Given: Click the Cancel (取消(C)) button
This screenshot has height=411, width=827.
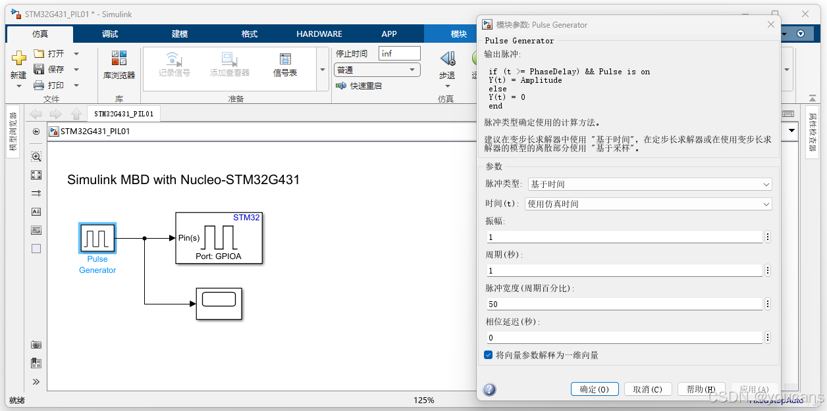Looking at the screenshot, I should (648, 389).
